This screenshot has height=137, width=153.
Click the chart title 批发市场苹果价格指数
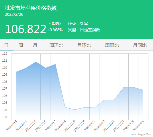[x=31, y=8]
